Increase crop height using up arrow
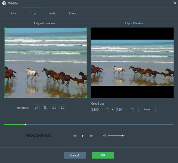The width and height of the screenshot is (178, 163). (x=132, y=108)
